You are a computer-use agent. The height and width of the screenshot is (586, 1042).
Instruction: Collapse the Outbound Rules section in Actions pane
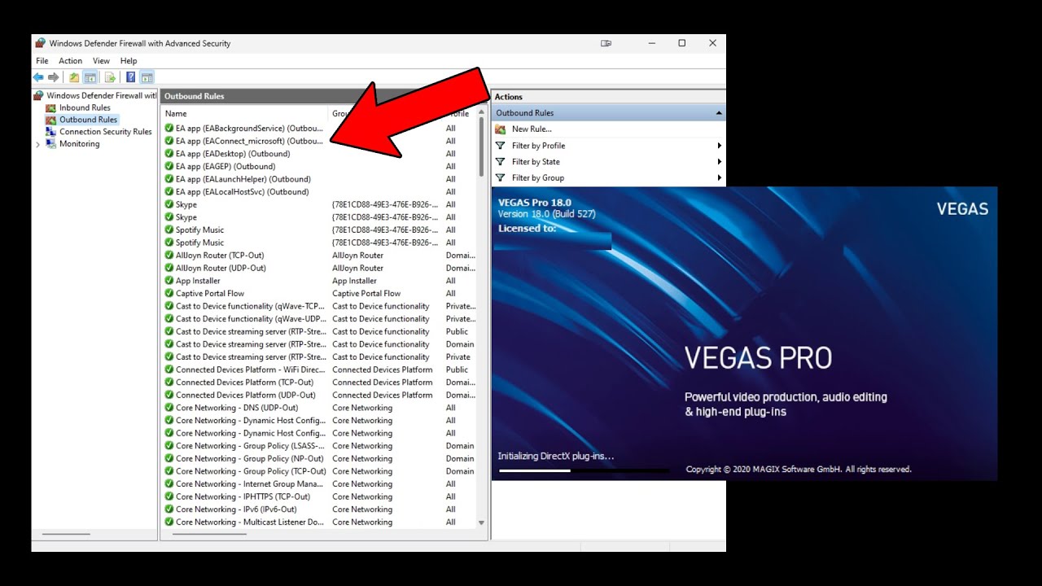pyautogui.click(x=719, y=113)
